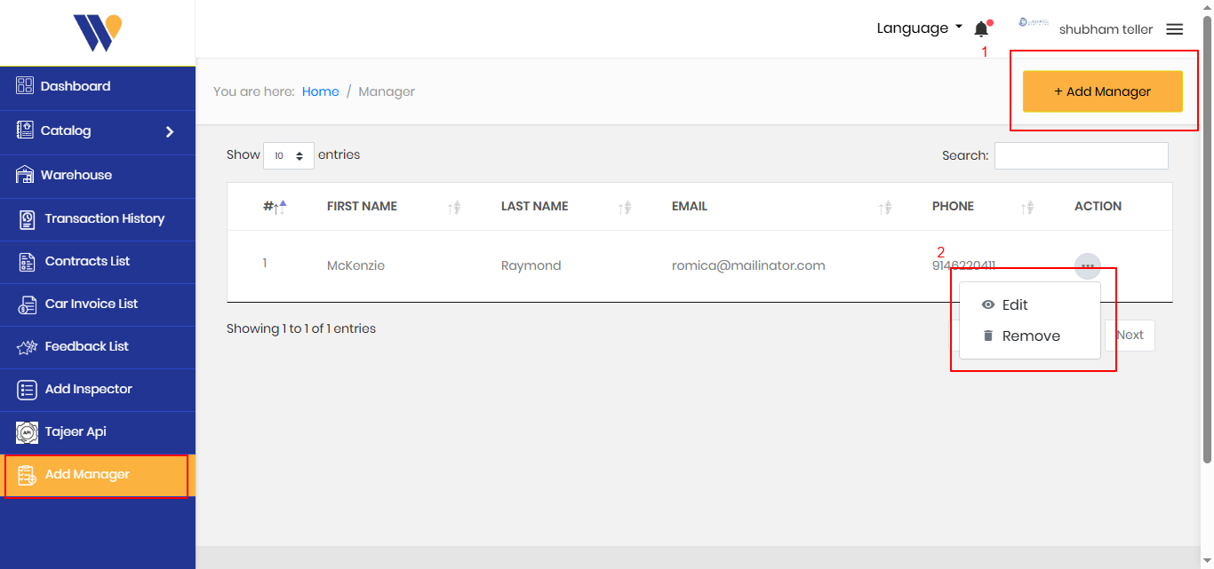Click the Dashboard sidebar icon

[25, 86]
